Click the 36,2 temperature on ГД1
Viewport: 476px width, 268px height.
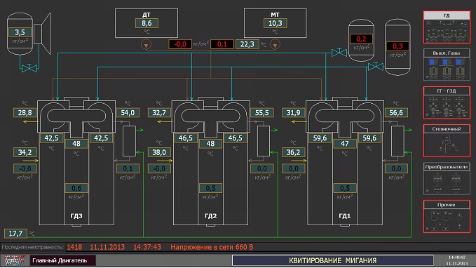[293, 152]
